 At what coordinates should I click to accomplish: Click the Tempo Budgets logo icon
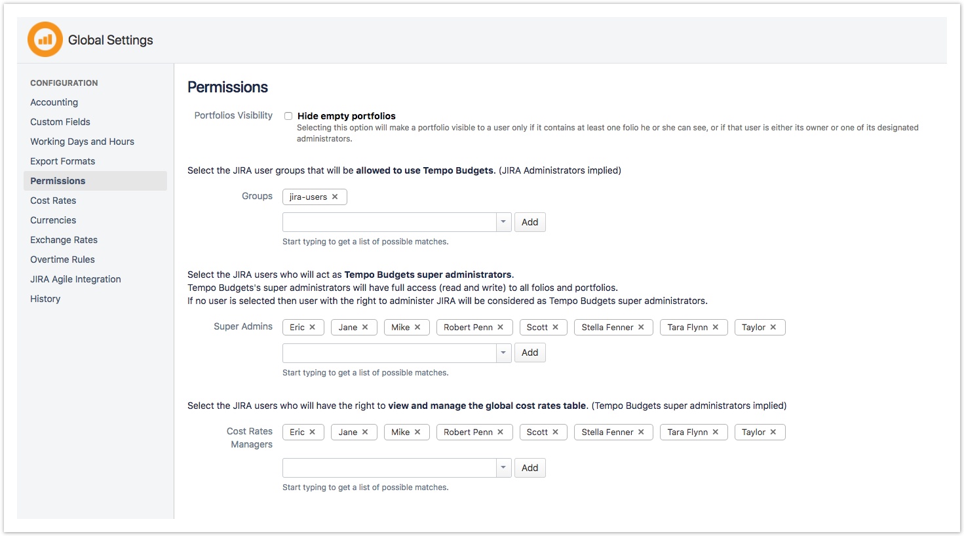pos(45,39)
